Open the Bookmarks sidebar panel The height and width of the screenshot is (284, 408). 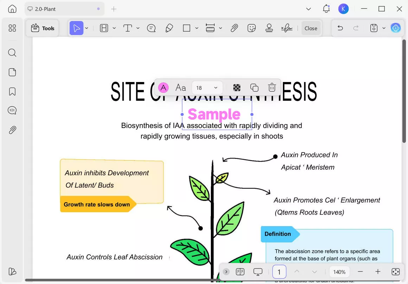(12, 92)
